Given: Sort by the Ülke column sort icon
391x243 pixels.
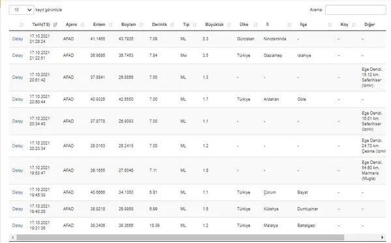Looking at the screenshot, I should click(255, 25).
